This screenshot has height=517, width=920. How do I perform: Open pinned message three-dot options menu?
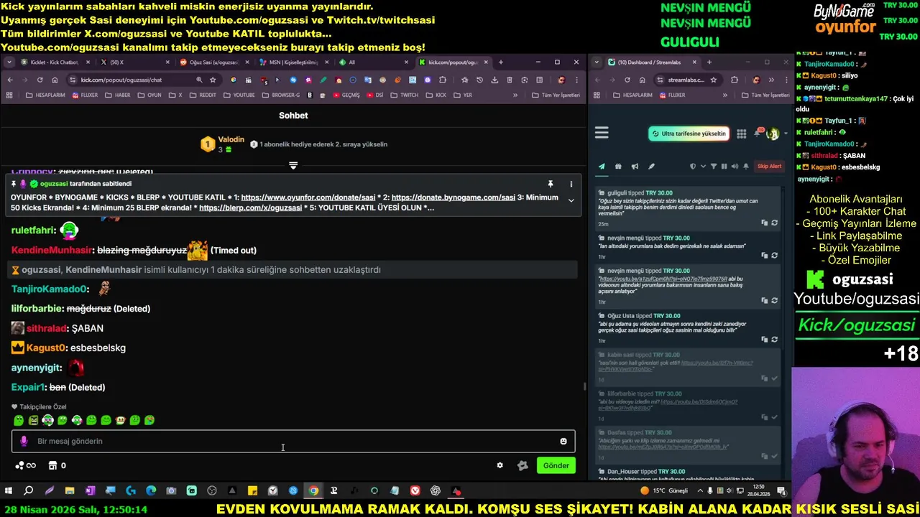click(571, 185)
